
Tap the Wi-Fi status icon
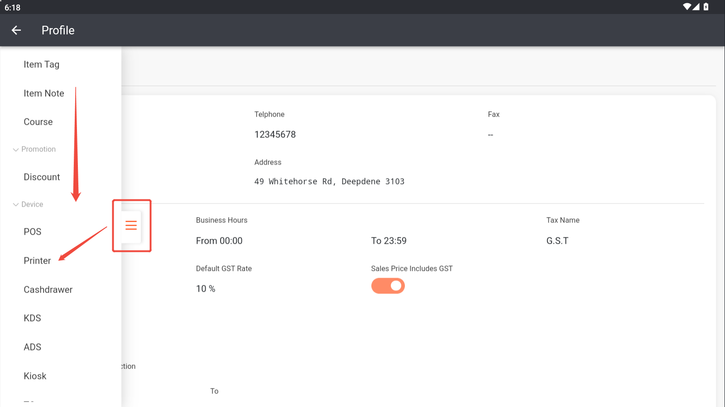(x=687, y=7)
